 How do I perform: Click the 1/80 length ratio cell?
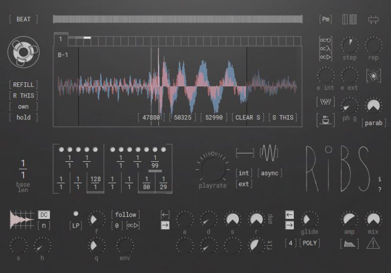click(146, 183)
